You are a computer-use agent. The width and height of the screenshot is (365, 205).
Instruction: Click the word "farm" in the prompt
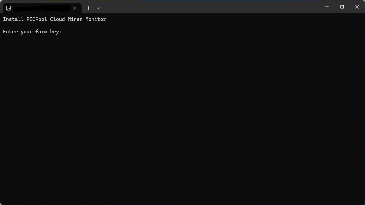pos(41,32)
